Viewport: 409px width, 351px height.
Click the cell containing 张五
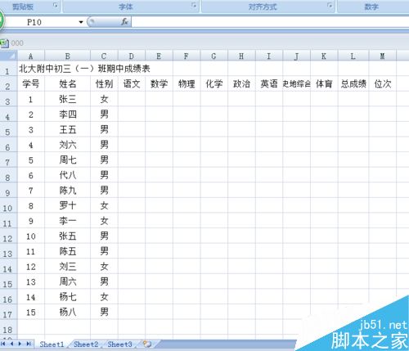67,236
